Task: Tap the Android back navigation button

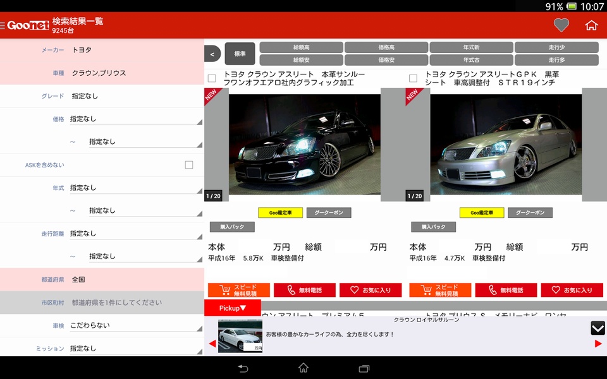Action: point(243,368)
